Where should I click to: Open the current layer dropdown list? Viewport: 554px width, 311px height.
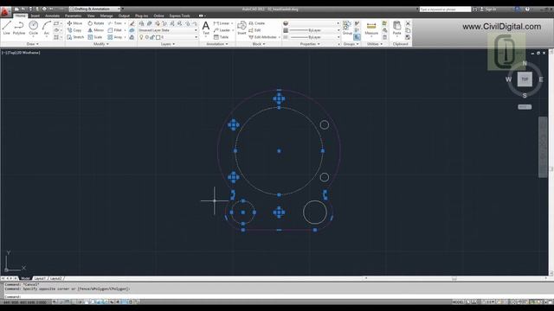(x=168, y=37)
